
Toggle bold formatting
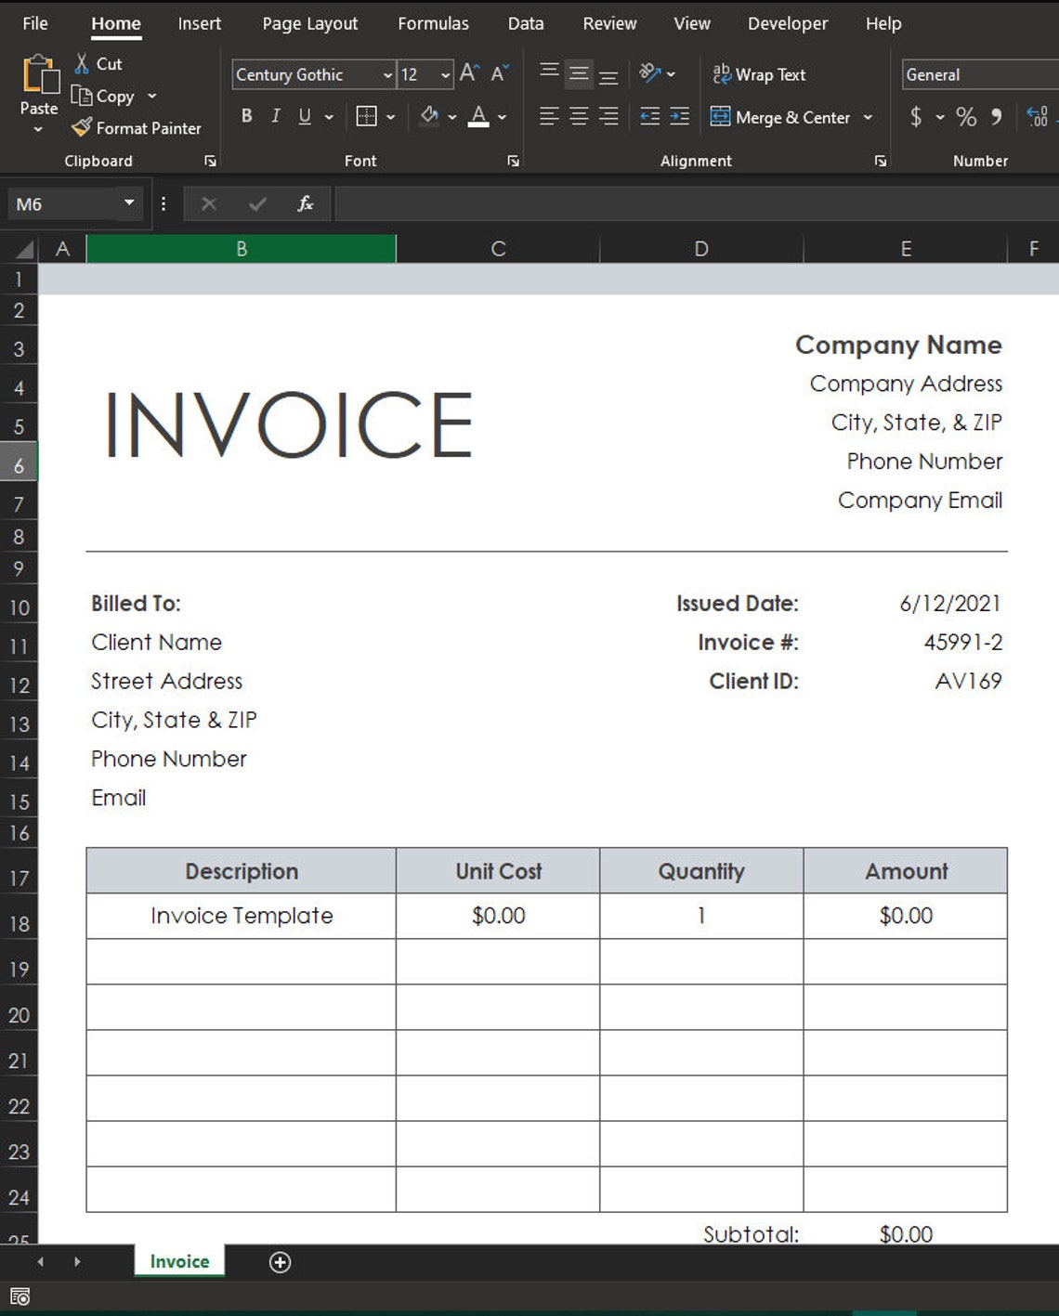pos(246,116)
